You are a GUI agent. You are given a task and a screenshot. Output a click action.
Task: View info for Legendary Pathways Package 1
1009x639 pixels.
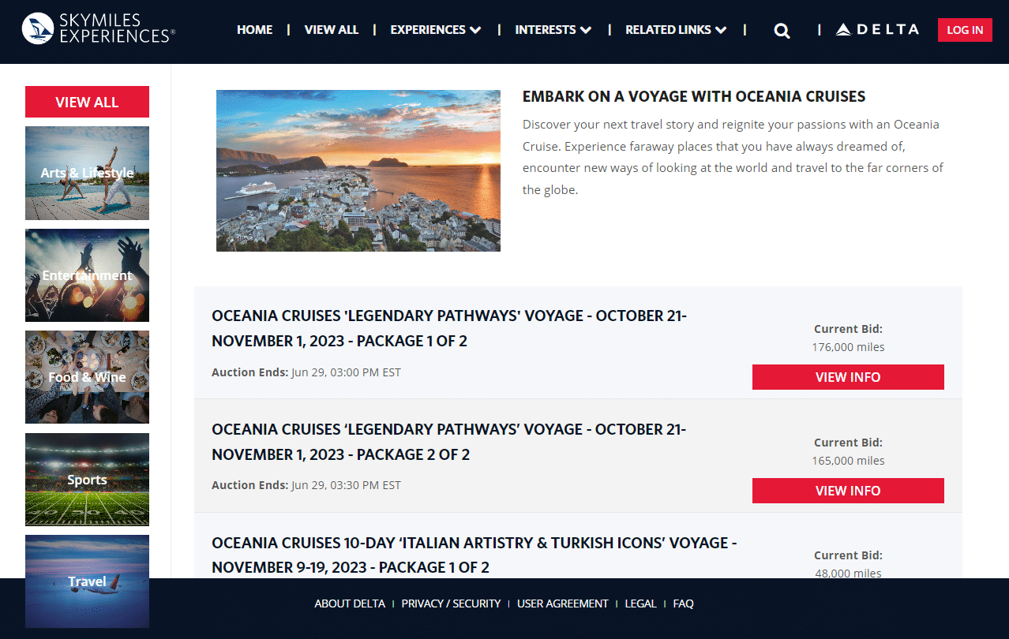point(847,377)
